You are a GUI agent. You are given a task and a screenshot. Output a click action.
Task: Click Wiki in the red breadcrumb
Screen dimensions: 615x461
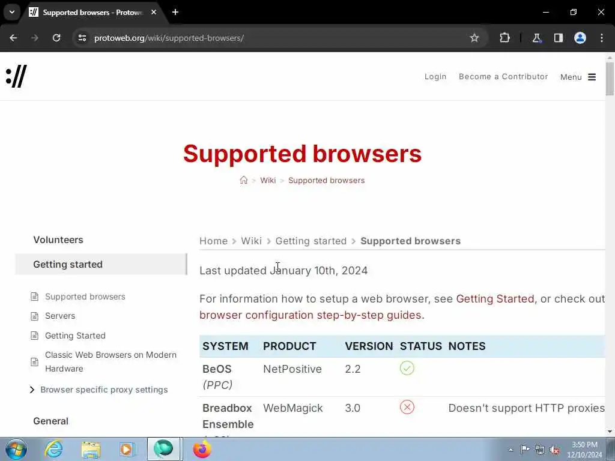click(x=268, y=180)
